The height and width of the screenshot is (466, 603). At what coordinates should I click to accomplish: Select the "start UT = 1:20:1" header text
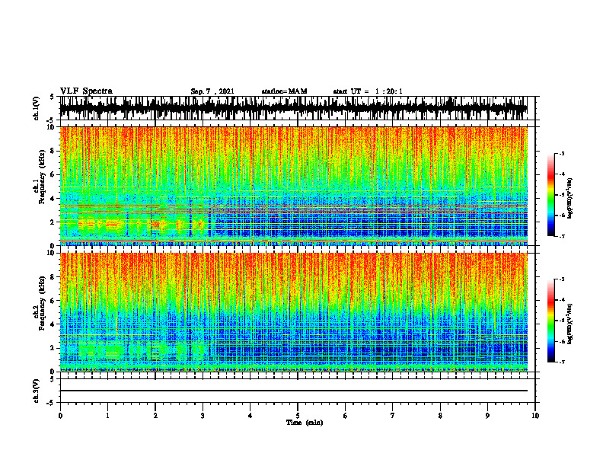(368, 91)
